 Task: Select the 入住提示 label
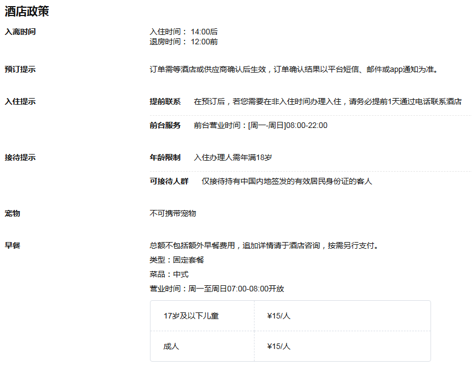20,101
